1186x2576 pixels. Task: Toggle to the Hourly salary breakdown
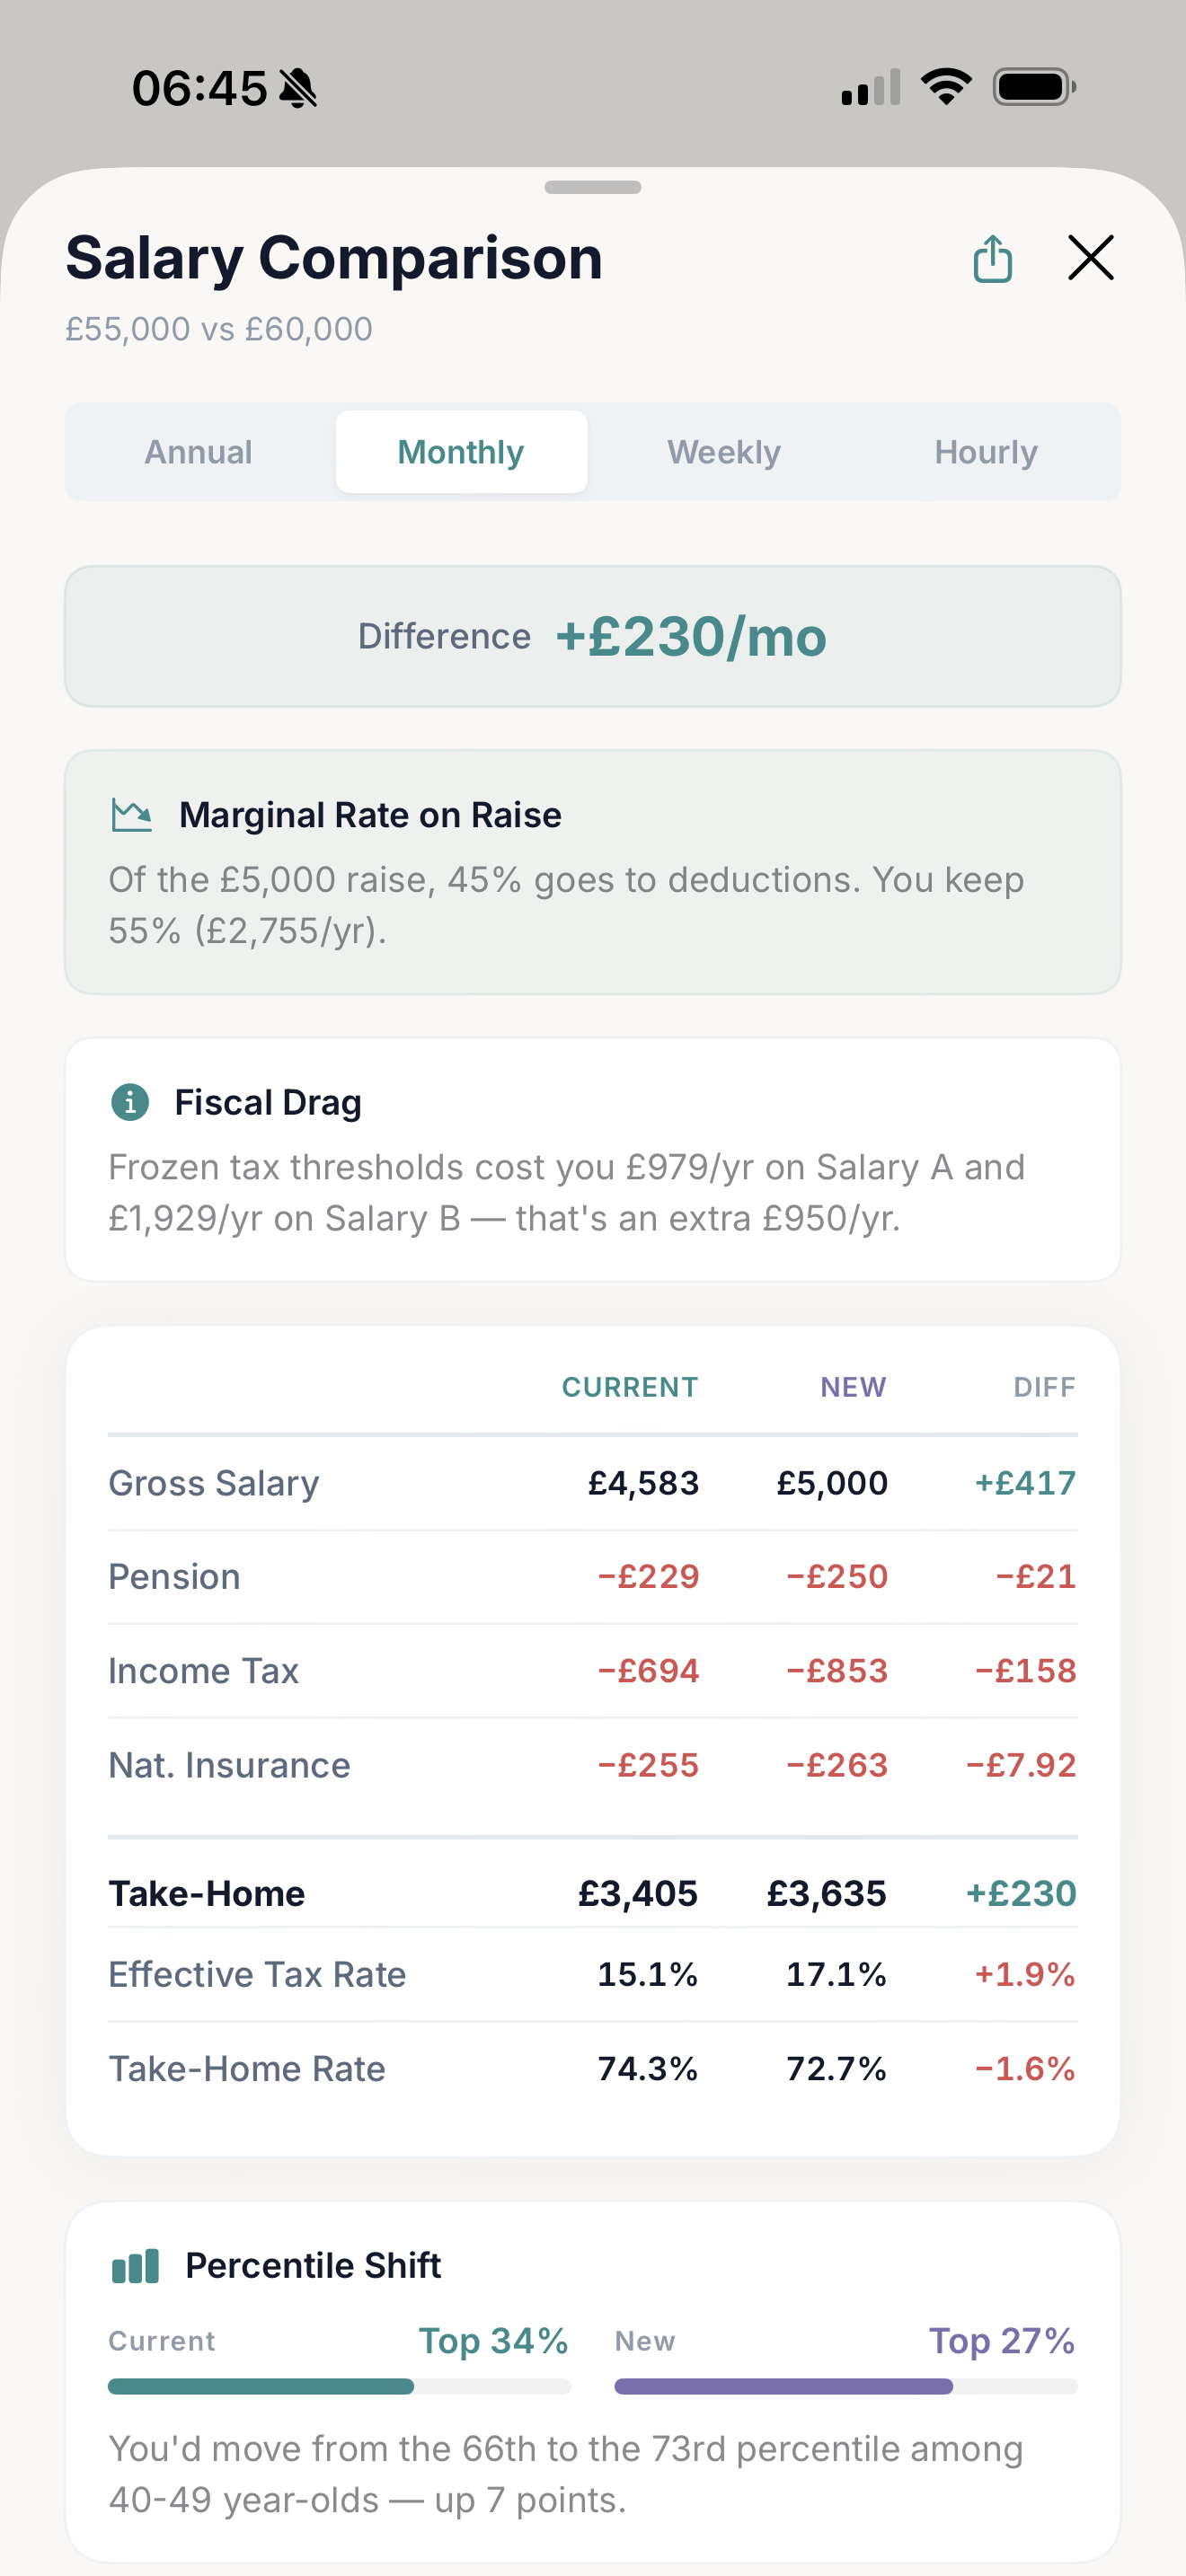click(x=986, y=452)
